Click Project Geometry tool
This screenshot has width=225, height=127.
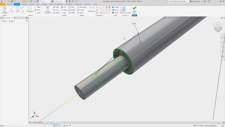tap(48, 10)
